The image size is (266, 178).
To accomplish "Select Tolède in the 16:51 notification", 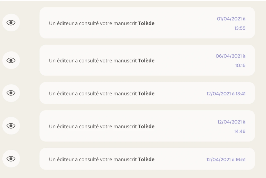I will [146, 160].
